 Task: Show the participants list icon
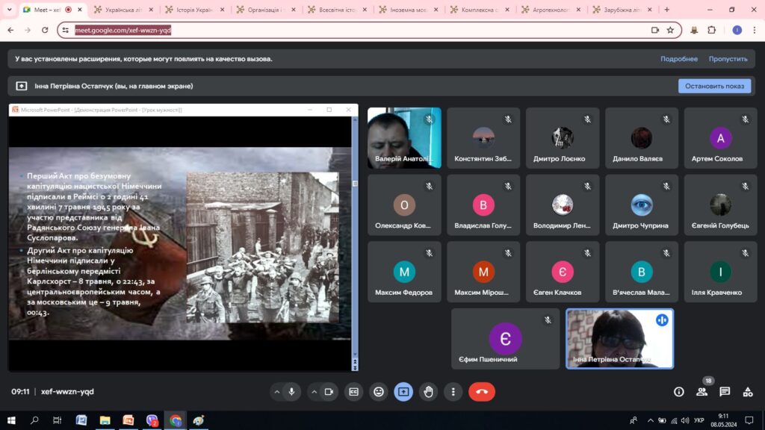(x=701, y=391)
